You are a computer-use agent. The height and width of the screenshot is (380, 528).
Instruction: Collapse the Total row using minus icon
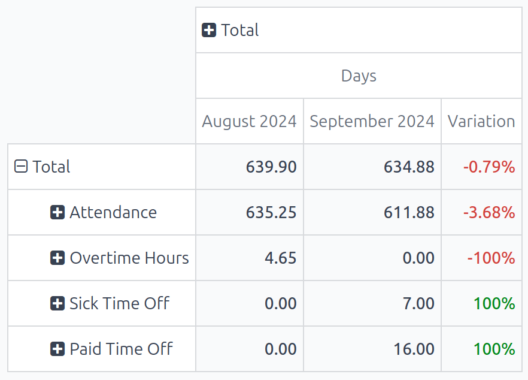[20, 166]
